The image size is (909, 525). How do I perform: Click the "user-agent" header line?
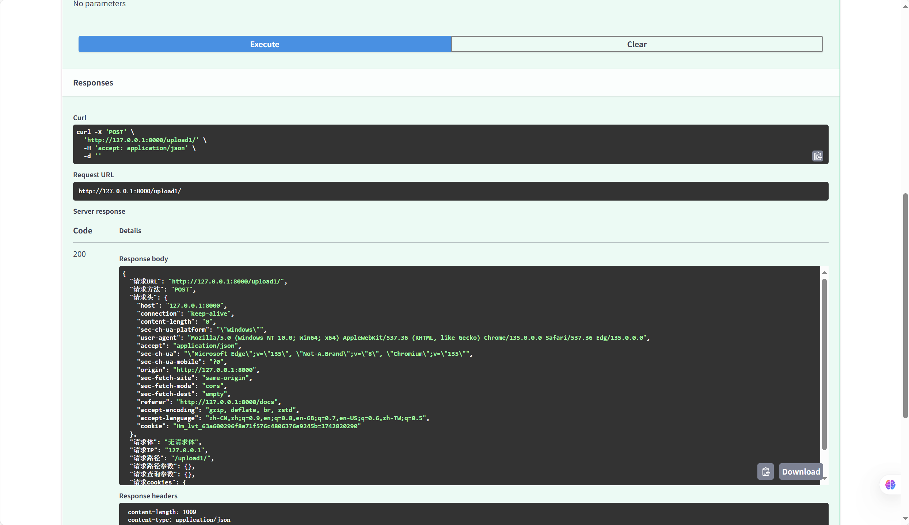click(393, 338)
